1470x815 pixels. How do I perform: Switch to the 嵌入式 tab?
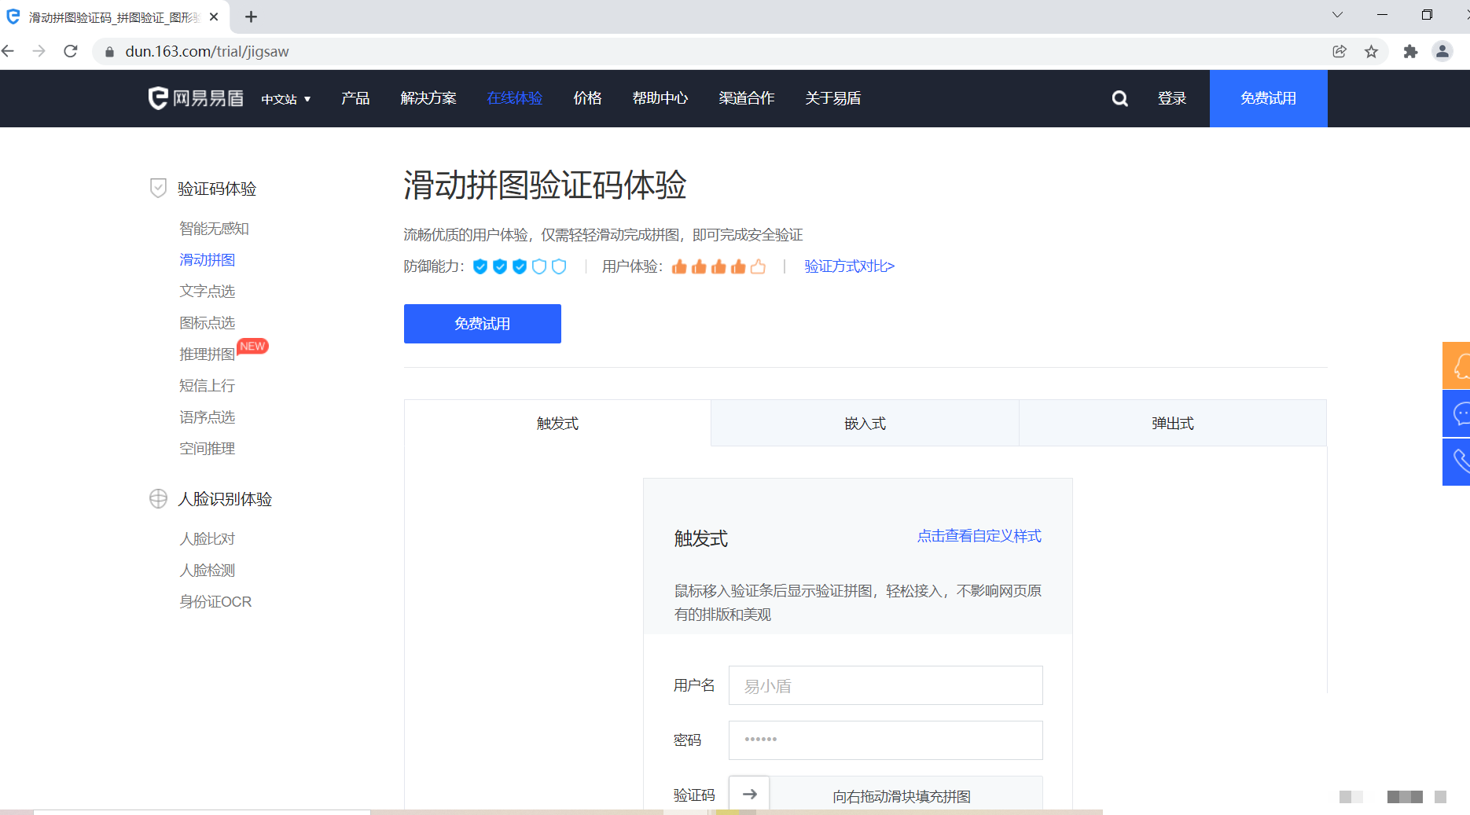pos(864,423)
